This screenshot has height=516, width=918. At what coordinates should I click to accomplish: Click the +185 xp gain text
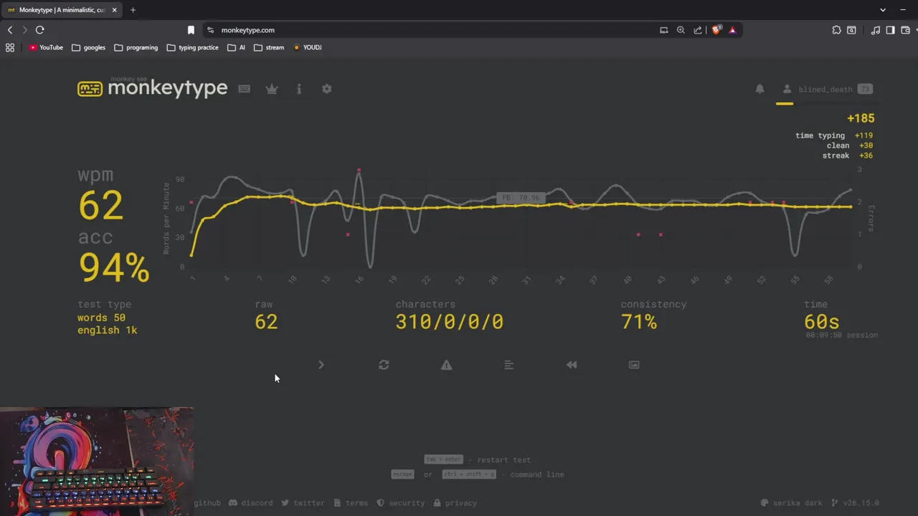click(x=861, y=118)
